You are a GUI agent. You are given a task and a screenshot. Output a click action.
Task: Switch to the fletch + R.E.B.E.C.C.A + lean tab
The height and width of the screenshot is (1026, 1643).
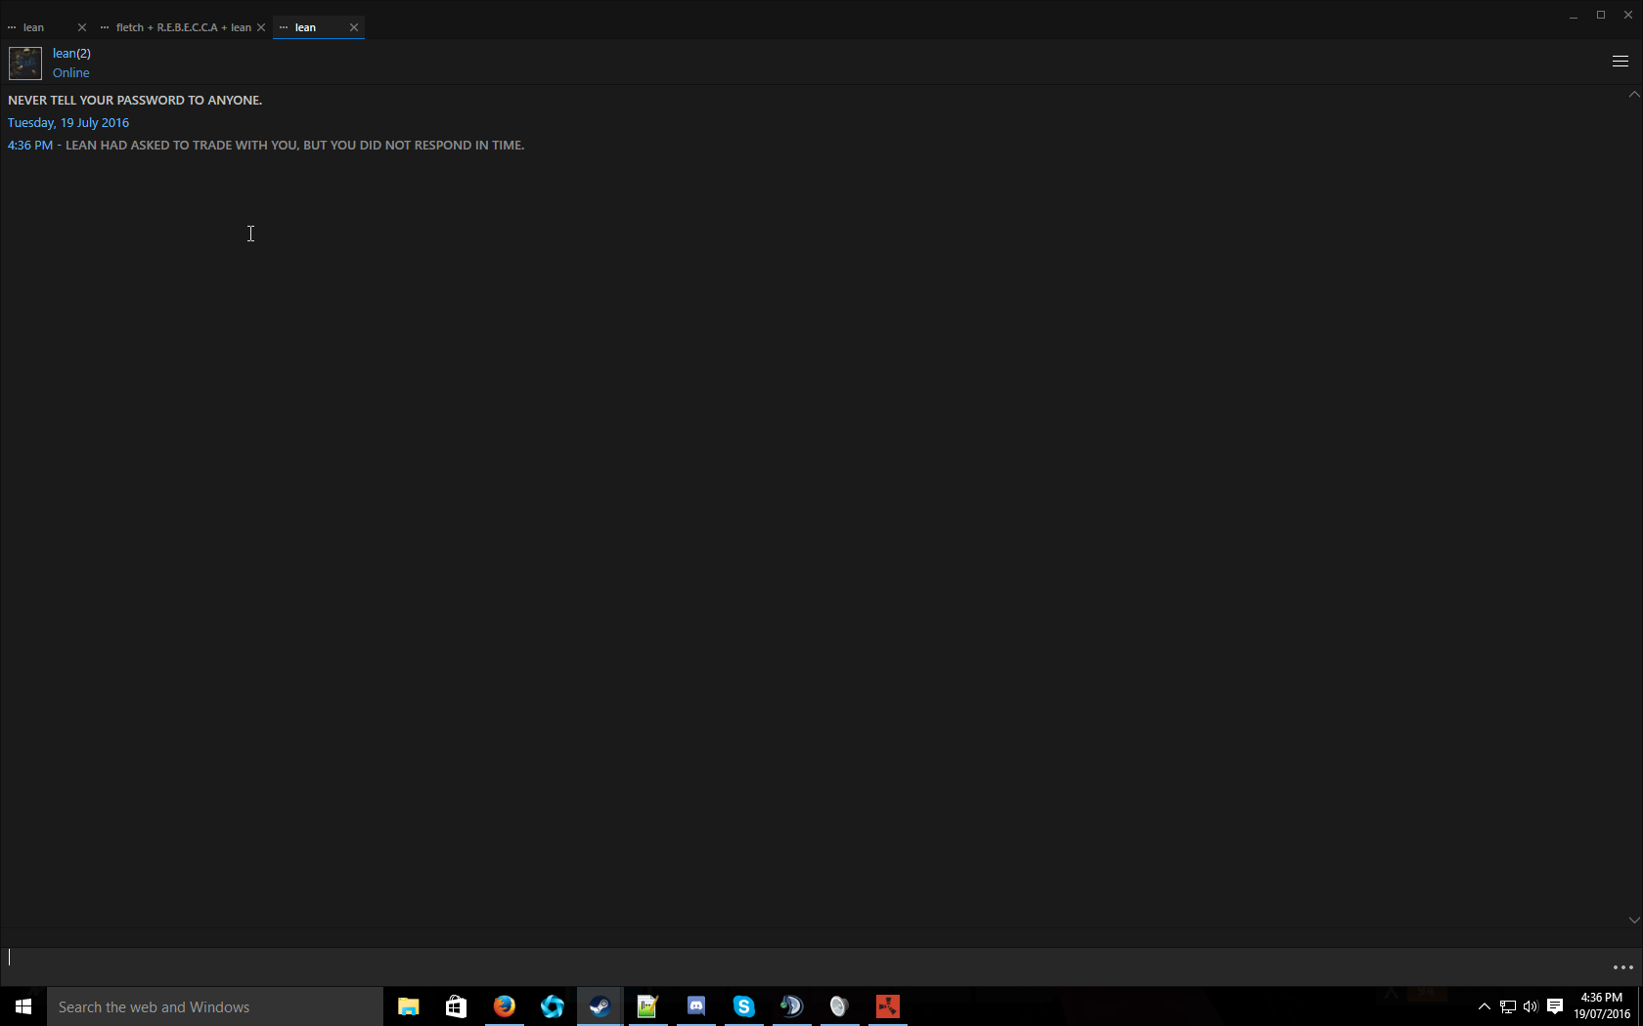183,27
